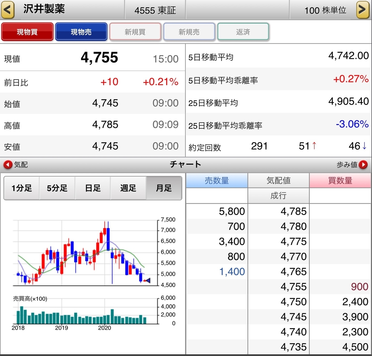
Task: Tap the 現物買 buy button
Action: pyautogui.click(x=27, y=32)
